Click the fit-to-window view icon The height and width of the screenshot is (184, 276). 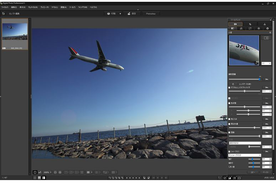tap(35, 172)
